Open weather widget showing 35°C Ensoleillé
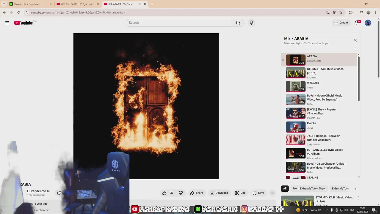The width and height of the screenshot is (380, 214). coord(308,210)
